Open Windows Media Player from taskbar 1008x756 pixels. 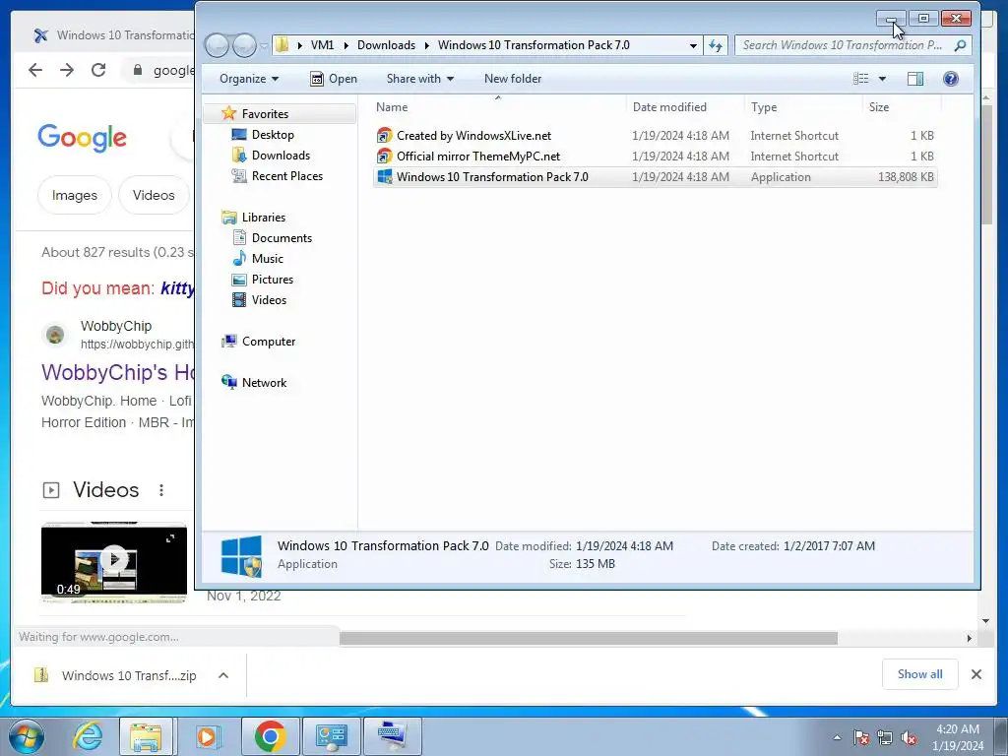(207, 736)
